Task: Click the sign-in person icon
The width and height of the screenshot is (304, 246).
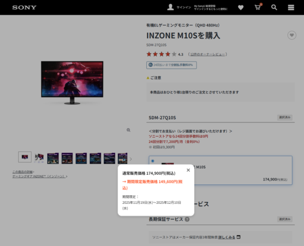Action: (171, 8)
